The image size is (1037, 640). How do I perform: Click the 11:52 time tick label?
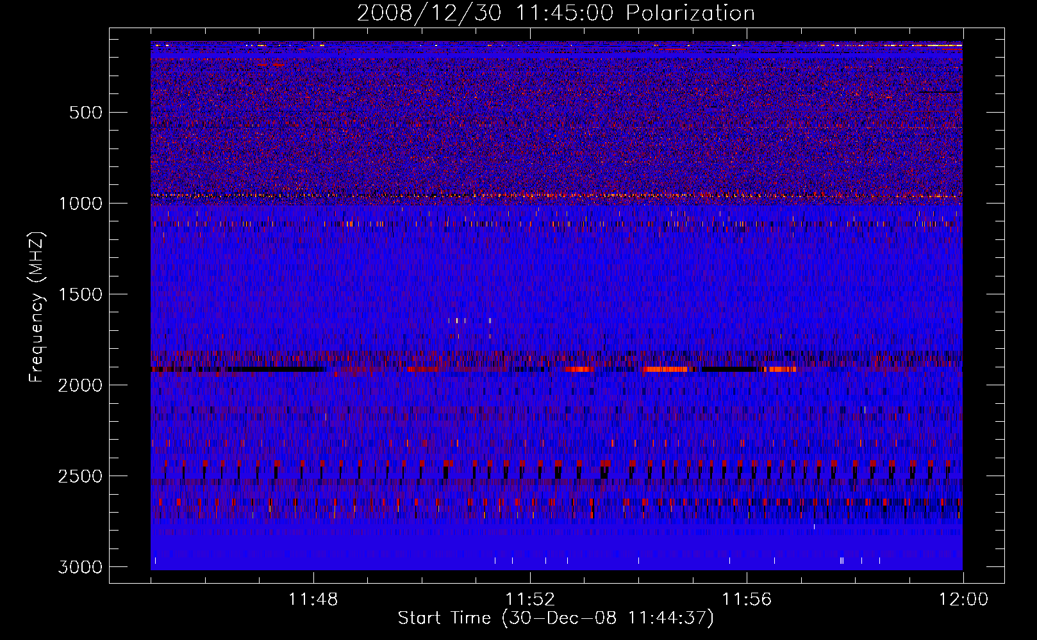pyautogui.click(x=530, y=600)
